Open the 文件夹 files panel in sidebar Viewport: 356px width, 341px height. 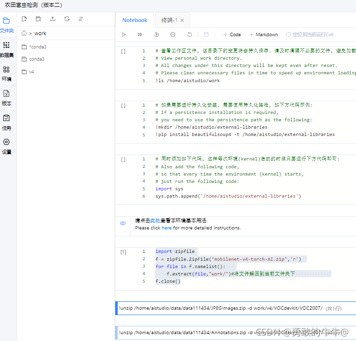click(7, 25)
